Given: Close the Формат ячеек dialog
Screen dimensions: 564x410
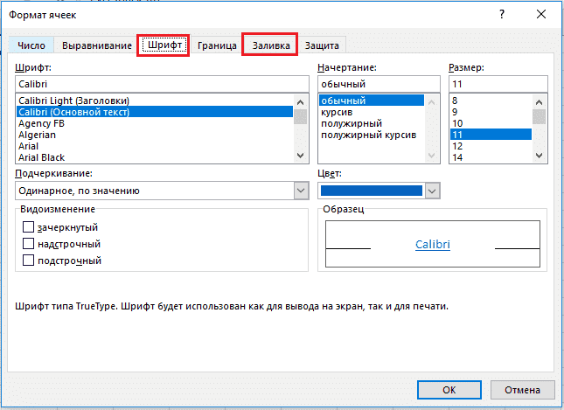Looking at the screenshot, I should (x=542, y=14).
